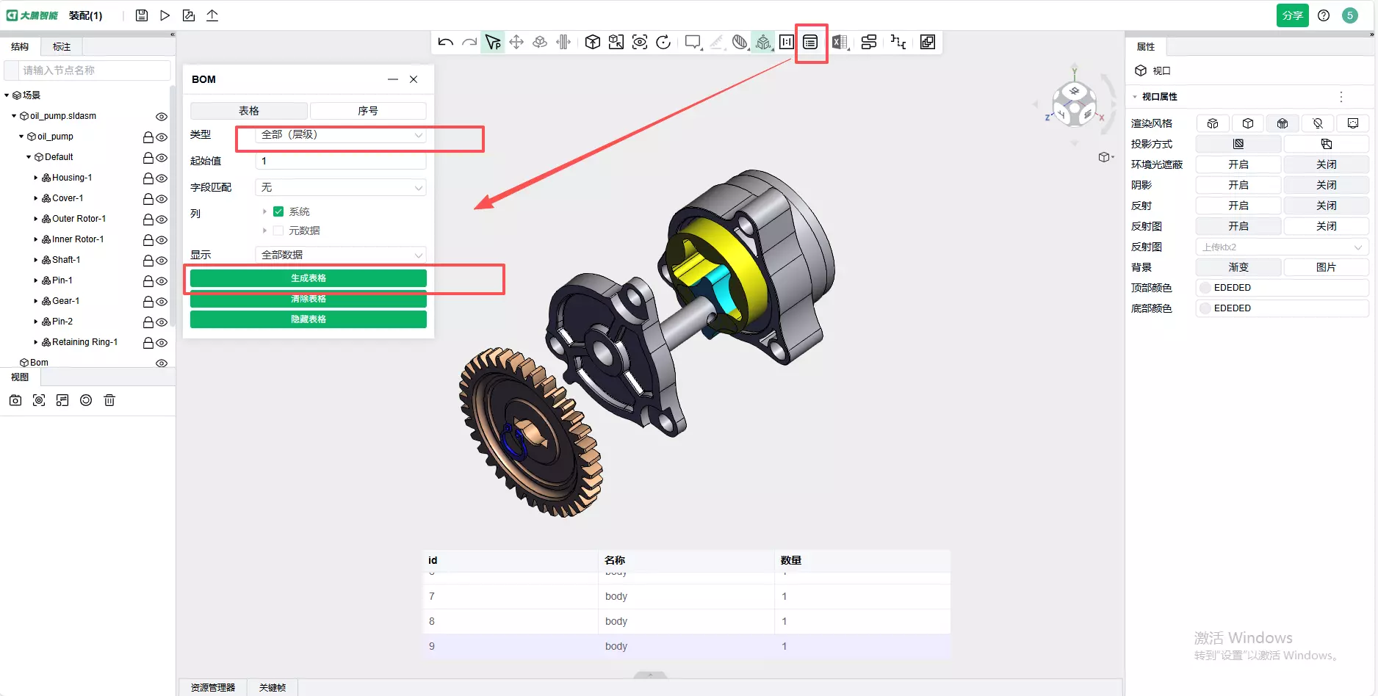
Task: Select the move tool with four arrows
Action: 516,43
